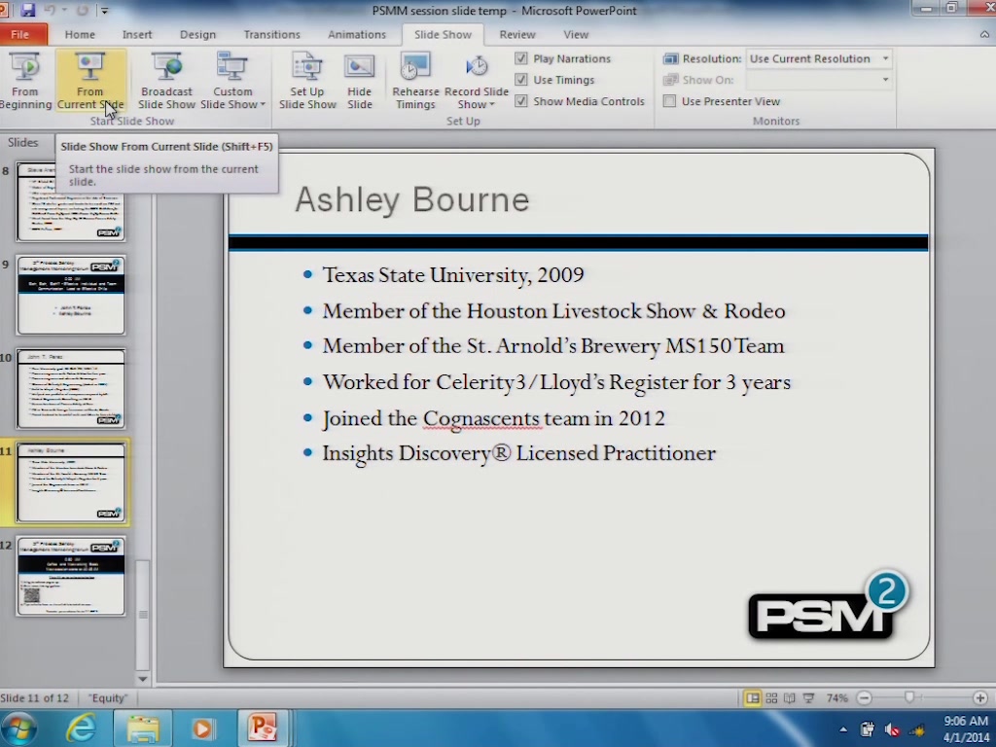Select slide 8 thumbnail

click(70, 201)
